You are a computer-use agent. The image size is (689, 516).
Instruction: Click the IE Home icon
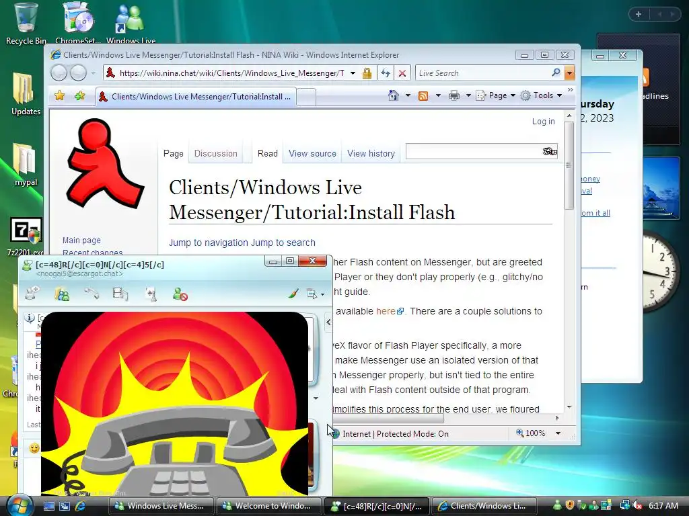(394, 95)
